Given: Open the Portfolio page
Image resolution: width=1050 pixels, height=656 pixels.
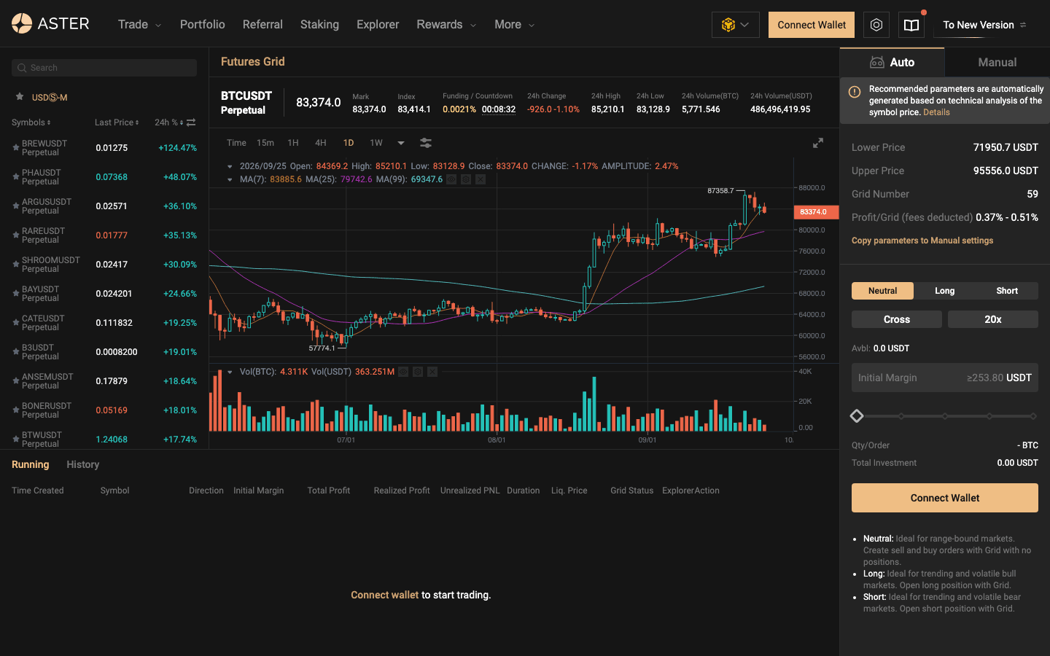Looking at the screenshot, I should pos(203,25).
